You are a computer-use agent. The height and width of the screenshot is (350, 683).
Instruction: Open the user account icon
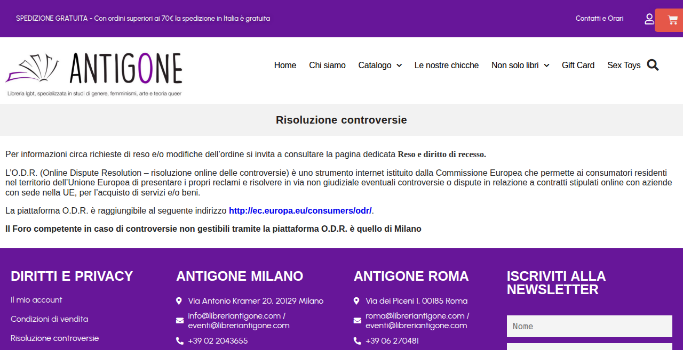click(649, 19)
